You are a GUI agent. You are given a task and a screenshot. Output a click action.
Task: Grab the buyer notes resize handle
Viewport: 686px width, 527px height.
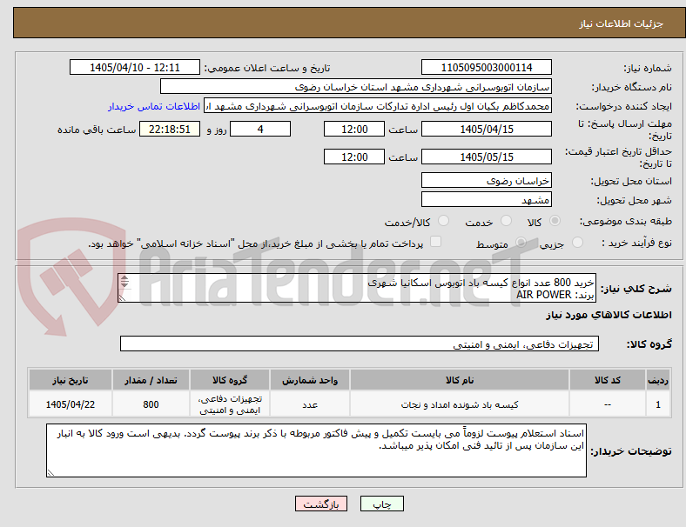[x=50, y=472]
